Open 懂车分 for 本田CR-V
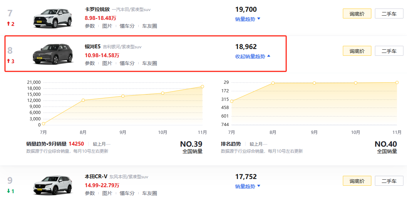Image resolution: width=407 pixels, height=201 pixels. click(127, 193)
